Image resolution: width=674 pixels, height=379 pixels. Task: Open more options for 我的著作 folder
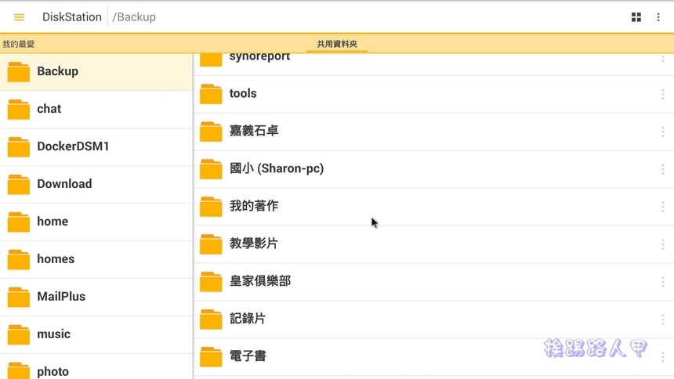[x=662, y=207]
